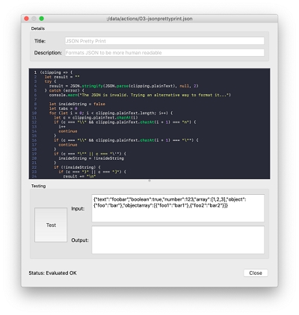Click line number 24 in the gutter

point(34,176)
